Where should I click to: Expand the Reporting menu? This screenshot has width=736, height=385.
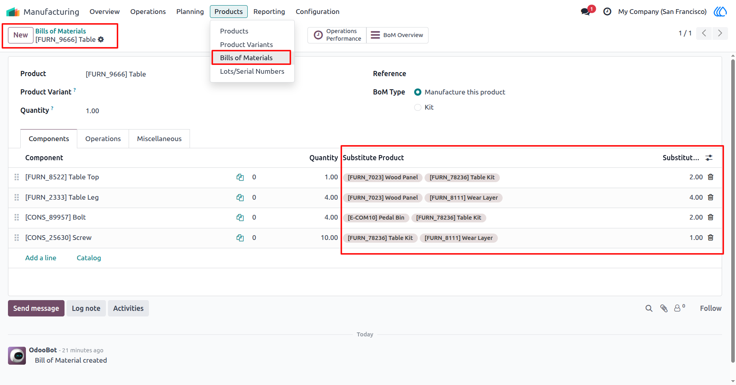click(x=269, y=12)
